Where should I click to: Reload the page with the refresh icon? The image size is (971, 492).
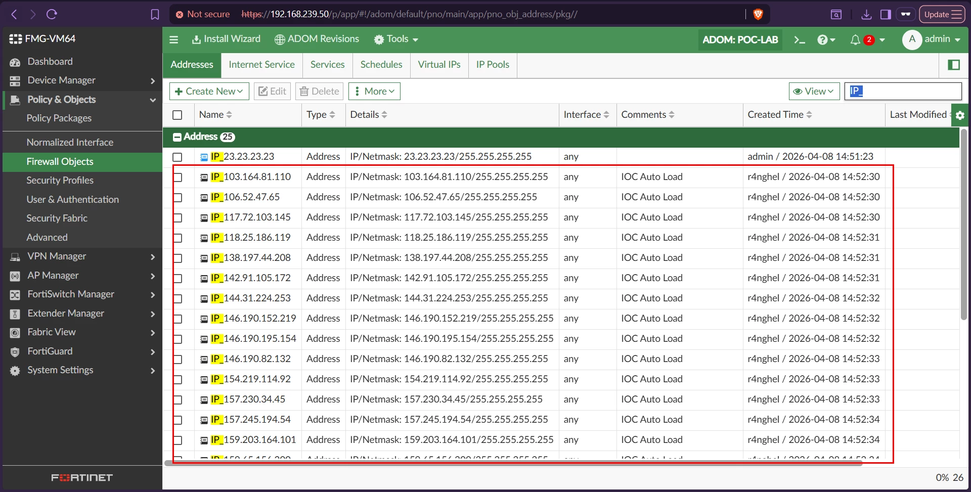click(52, 14)
